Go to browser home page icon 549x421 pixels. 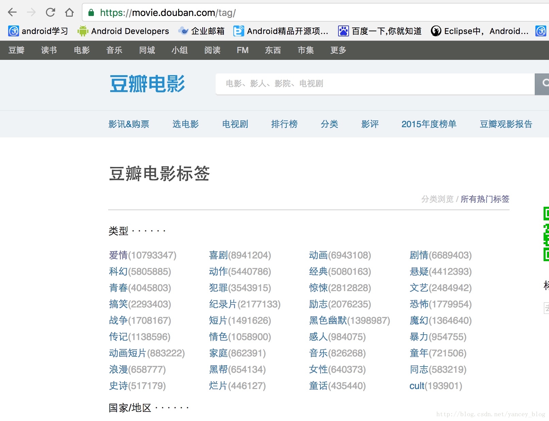click(69, 13)
